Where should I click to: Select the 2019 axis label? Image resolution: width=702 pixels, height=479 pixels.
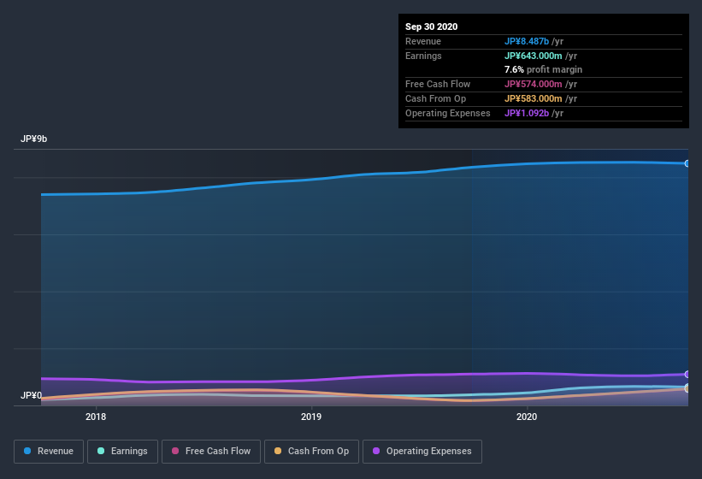[311, 417]
